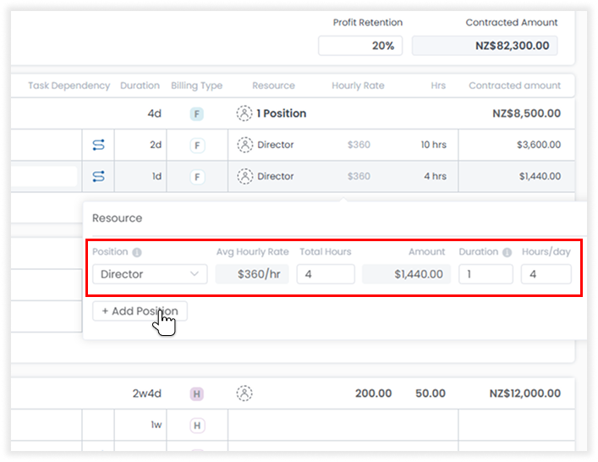Click the Contracted amount column header
Viewport: 598px width, 462px height.
click(515, 85)
